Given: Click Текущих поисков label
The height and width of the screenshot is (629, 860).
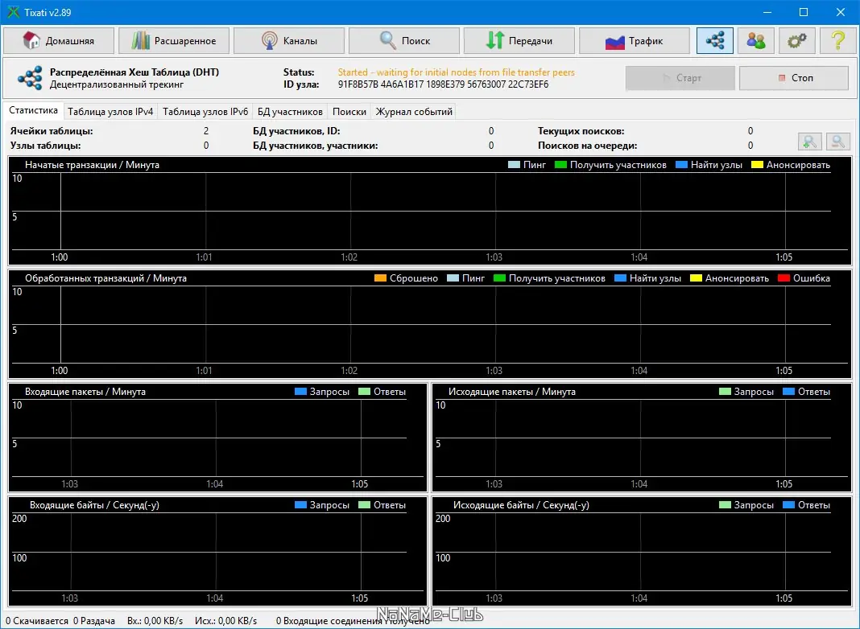Looking at the screenshot, I should tap(581, 131).
